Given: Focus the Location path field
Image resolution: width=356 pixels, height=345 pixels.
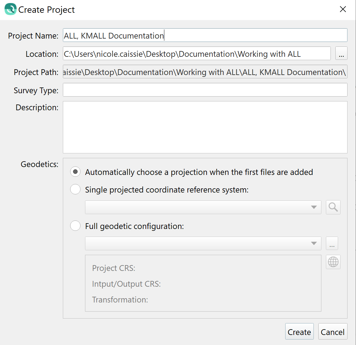Looking at the screenshot, I should point(196,54).
